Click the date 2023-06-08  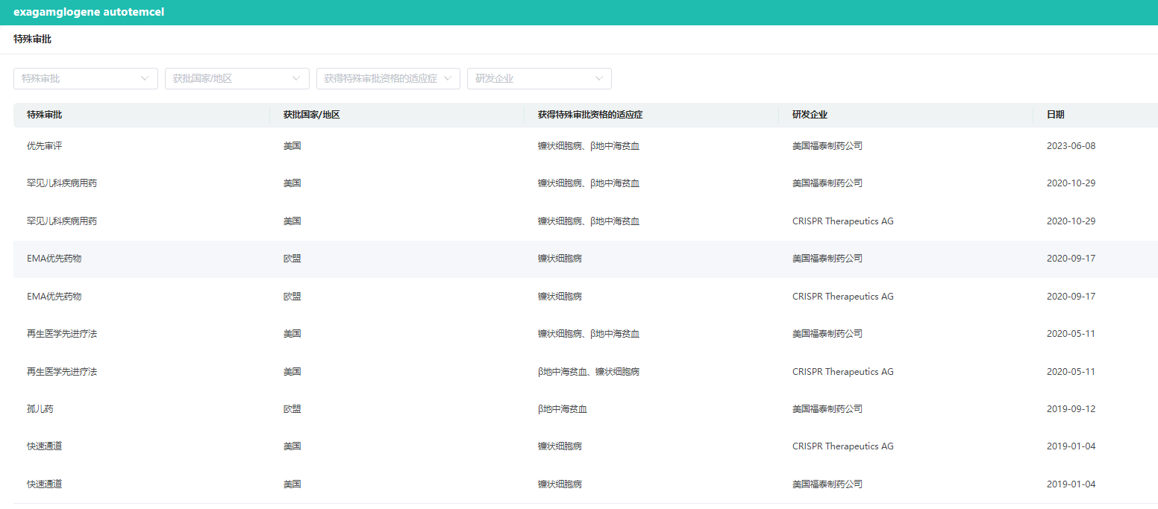coord(1071,146)
